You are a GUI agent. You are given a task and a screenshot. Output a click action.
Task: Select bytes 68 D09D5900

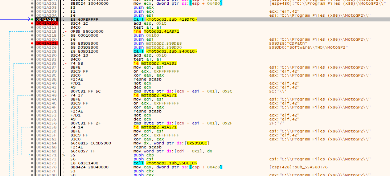[x=84, y=47]
